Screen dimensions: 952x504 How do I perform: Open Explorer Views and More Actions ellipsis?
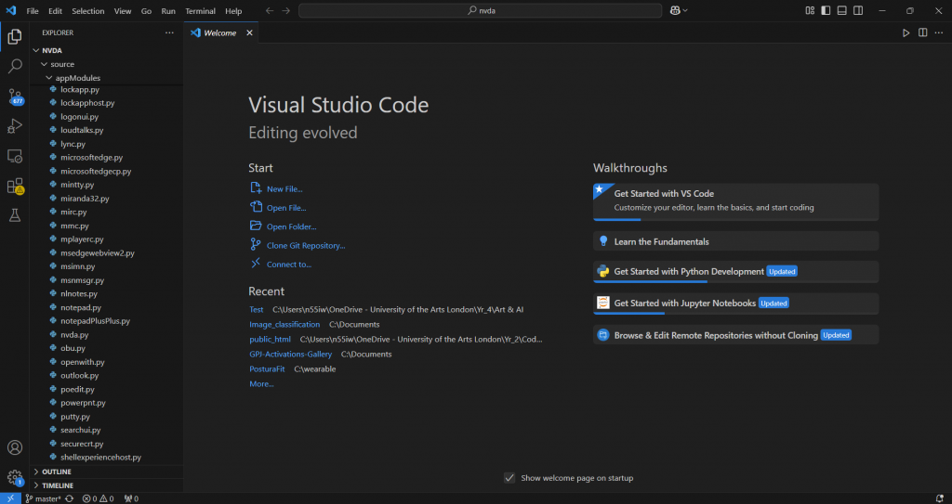(x=169, y=32)
